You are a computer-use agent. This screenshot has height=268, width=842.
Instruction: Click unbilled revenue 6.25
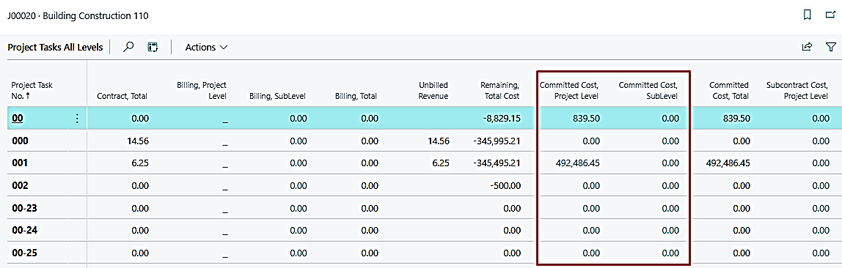tap(441, 163)
